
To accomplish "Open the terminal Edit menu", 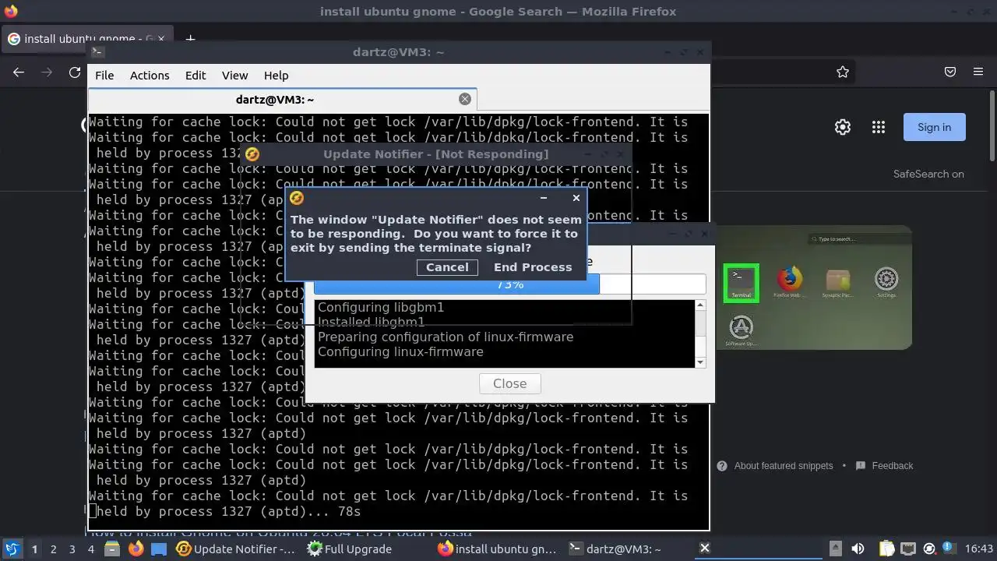I will (x=196, y=76).
